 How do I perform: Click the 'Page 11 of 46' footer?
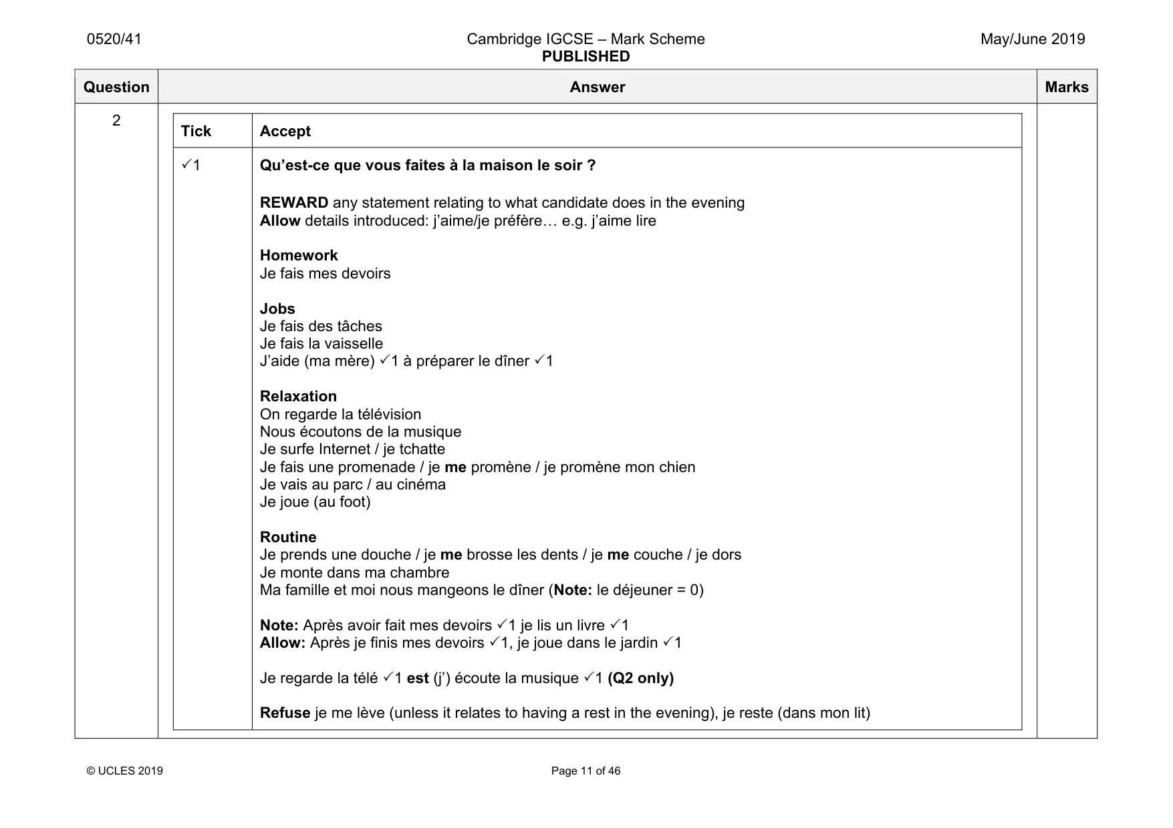585,771
